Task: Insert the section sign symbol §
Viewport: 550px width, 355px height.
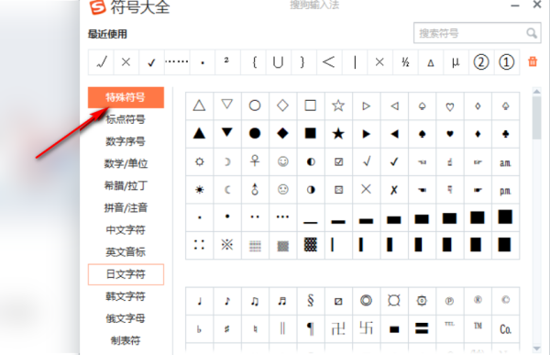Action: click(x=311, y=301)
